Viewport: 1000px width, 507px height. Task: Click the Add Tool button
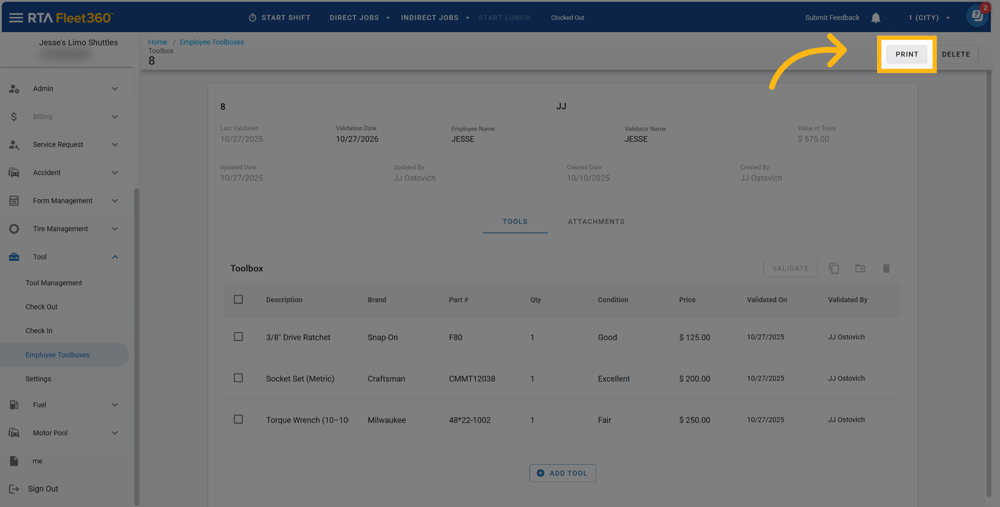pos(562,473)
